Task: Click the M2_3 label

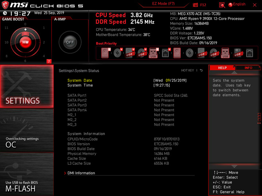Action: (72, 124)
